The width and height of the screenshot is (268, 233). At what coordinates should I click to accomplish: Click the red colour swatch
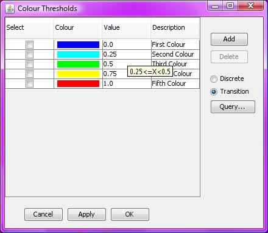78,83
